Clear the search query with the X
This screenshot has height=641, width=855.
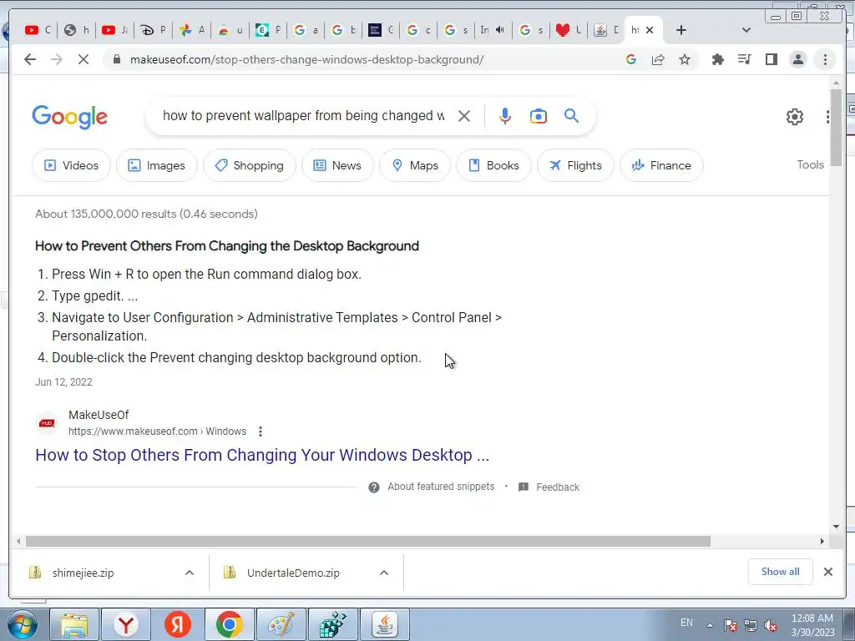coord(464,115)
